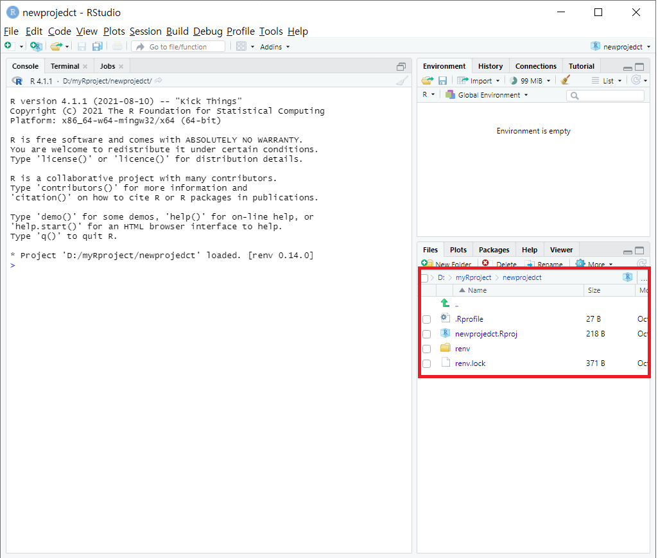Click the Print document icon
Viewport: 658px width, 558px height.
tap(117, 46)
